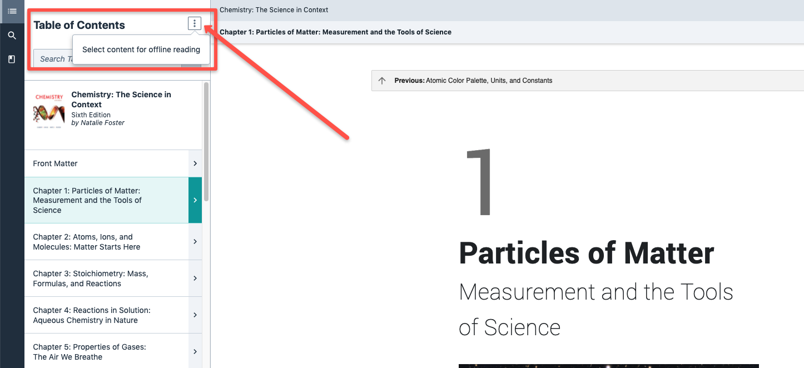Expand the Chapter 3 Stoichiometry chevron
This screenshot has height=368, width=804.
click(195, 279)
